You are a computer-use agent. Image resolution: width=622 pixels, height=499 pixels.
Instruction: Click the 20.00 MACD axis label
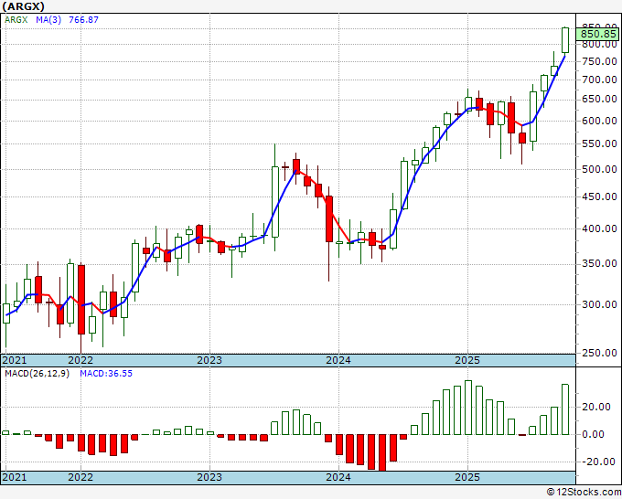(596, 407)
